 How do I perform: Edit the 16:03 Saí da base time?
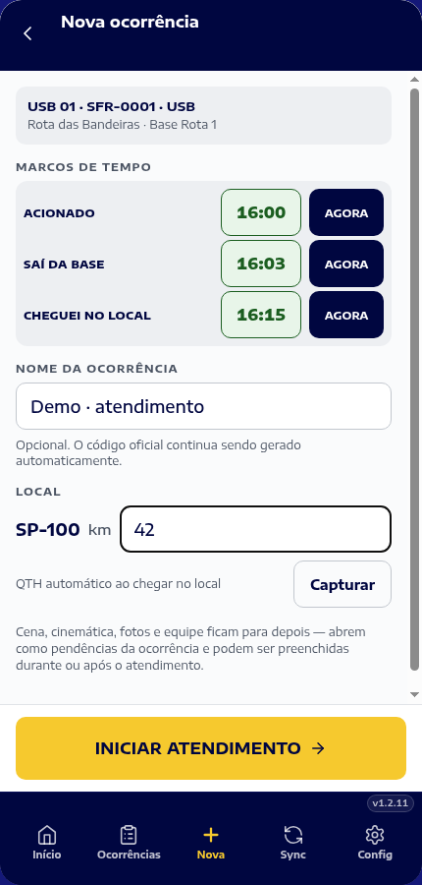tap(261, 264)
